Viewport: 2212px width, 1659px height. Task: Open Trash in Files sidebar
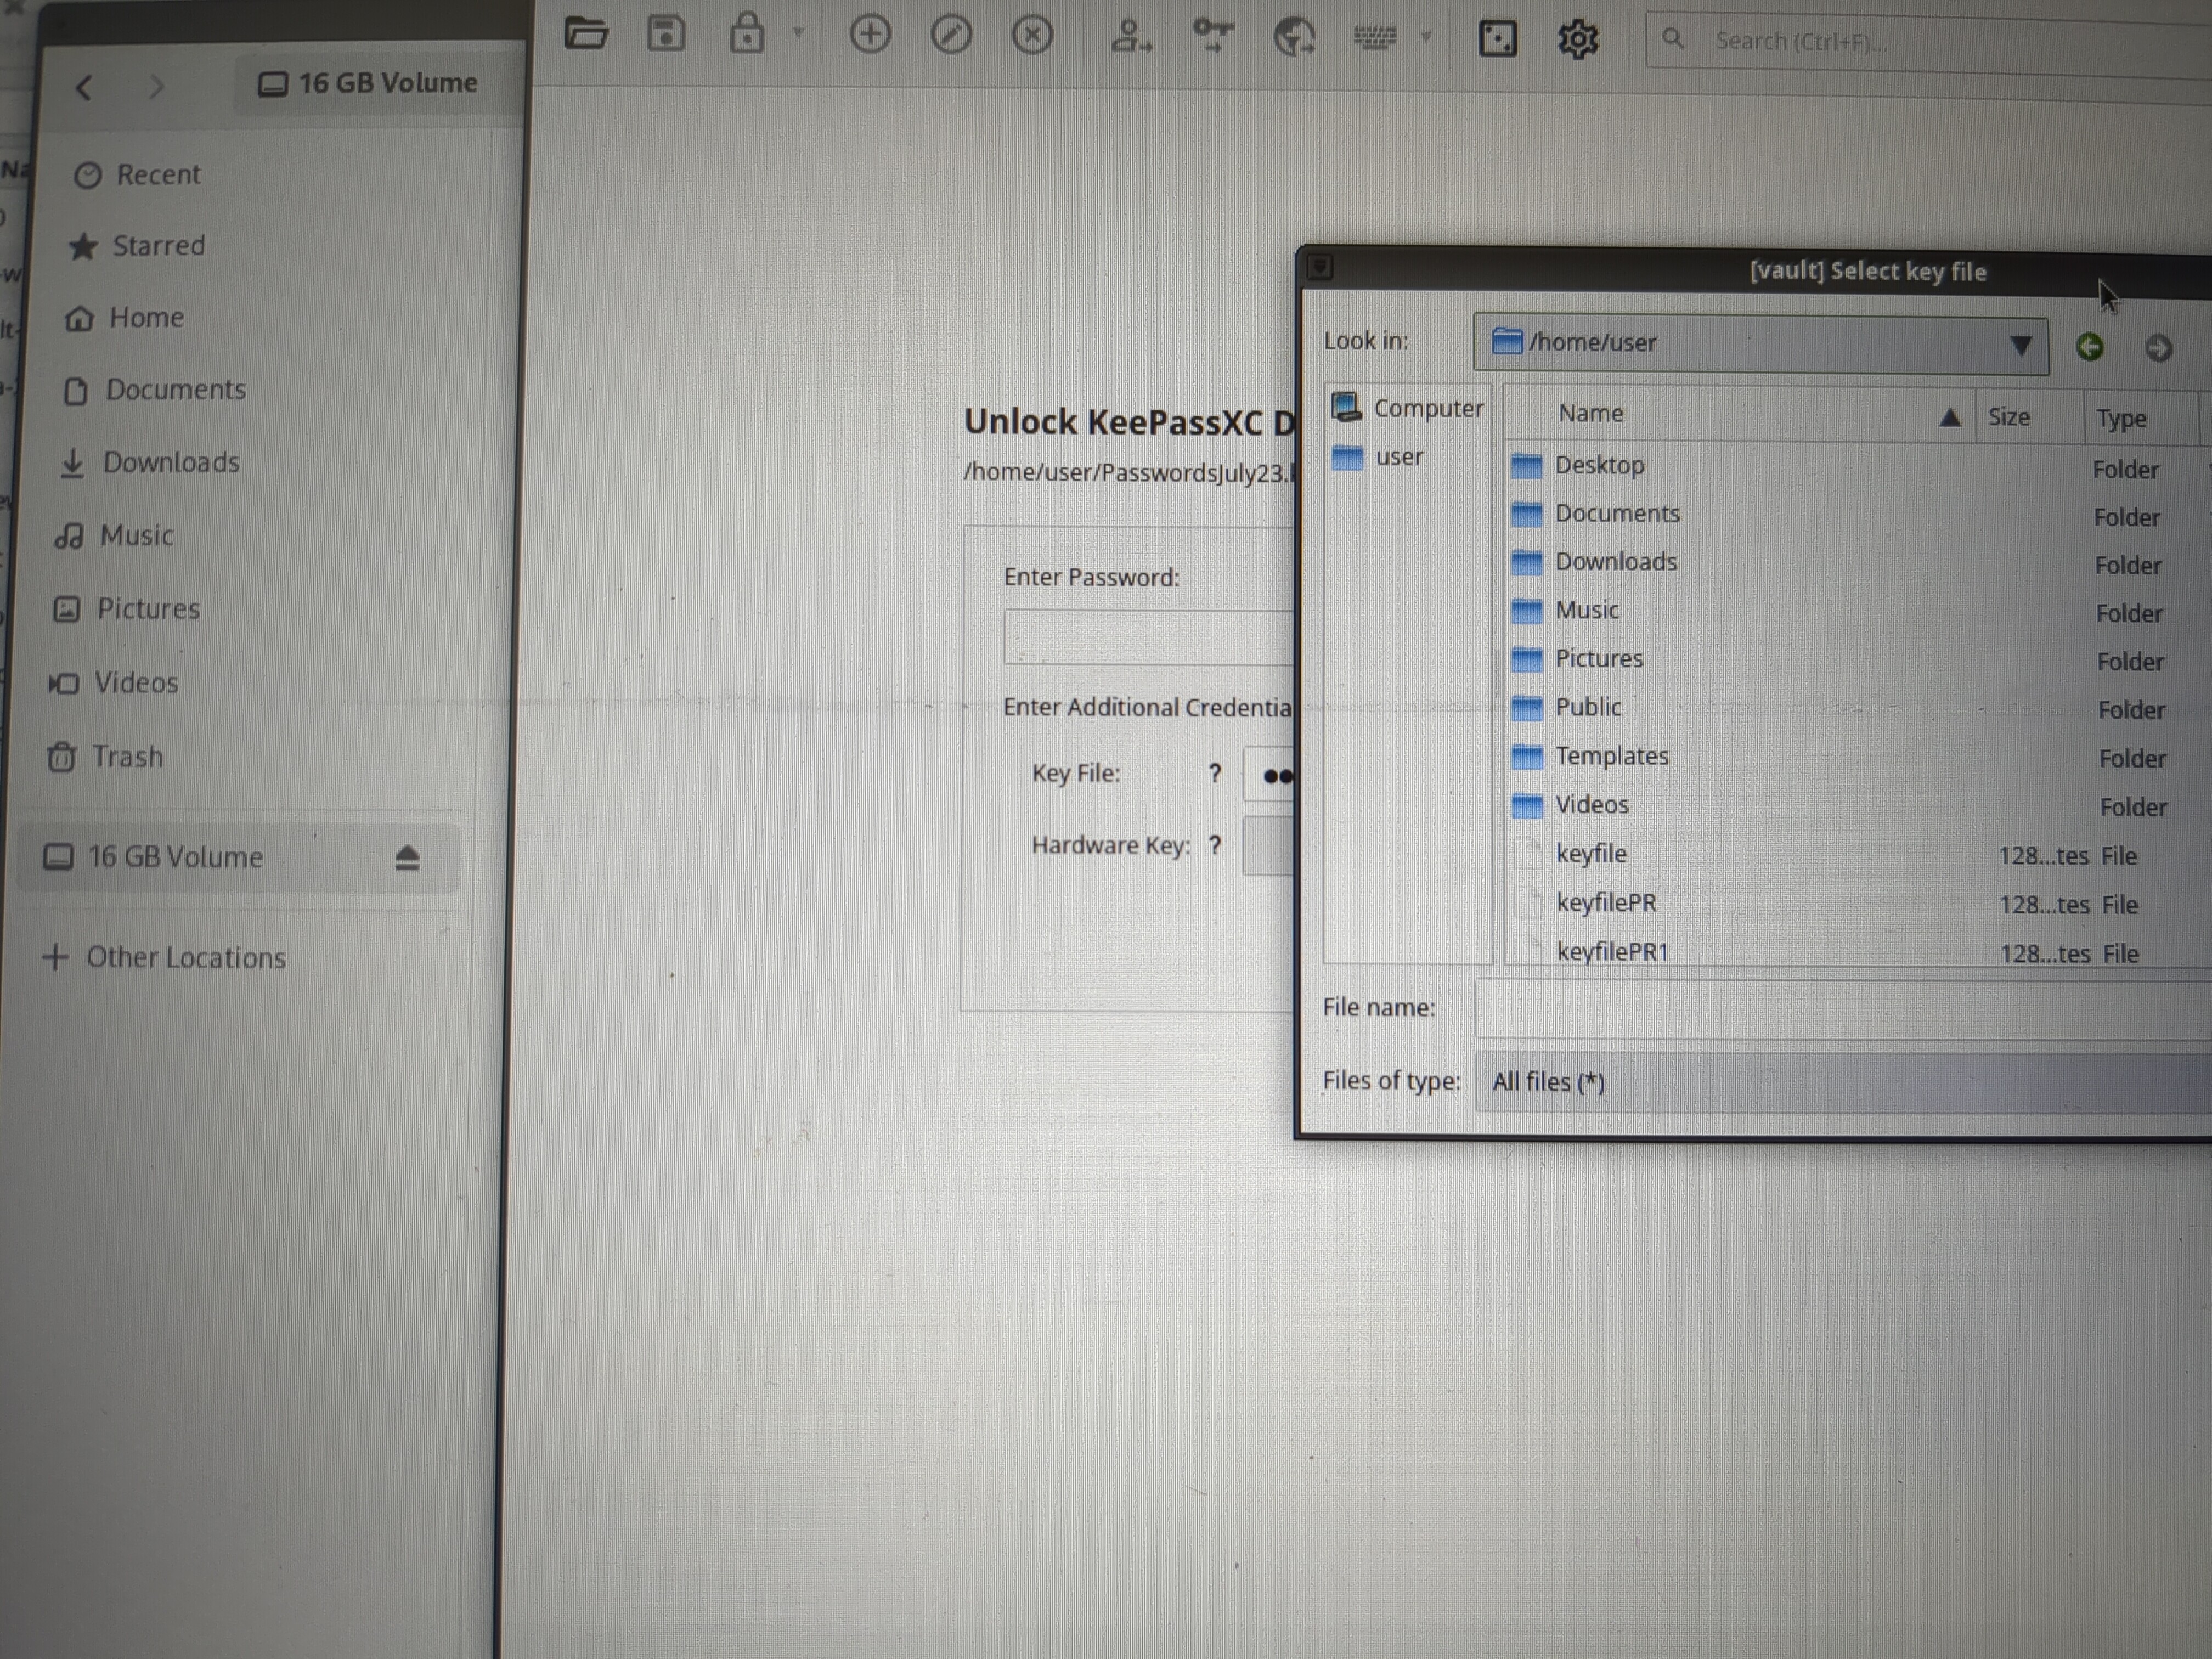tap(104, 757)
